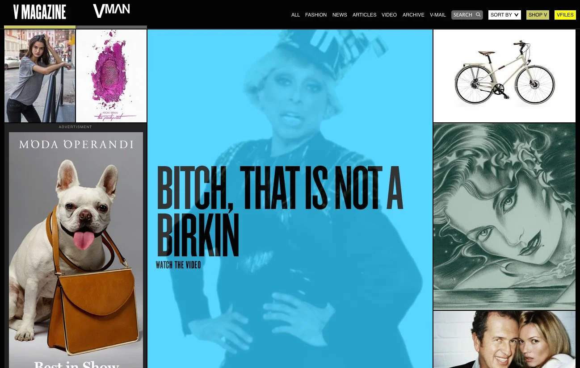
Task: Open the SORT BY dropdown
Action: [x=504, y=15]
